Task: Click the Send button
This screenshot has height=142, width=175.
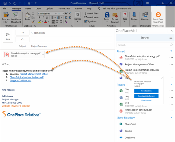Action: coord(8,36)
